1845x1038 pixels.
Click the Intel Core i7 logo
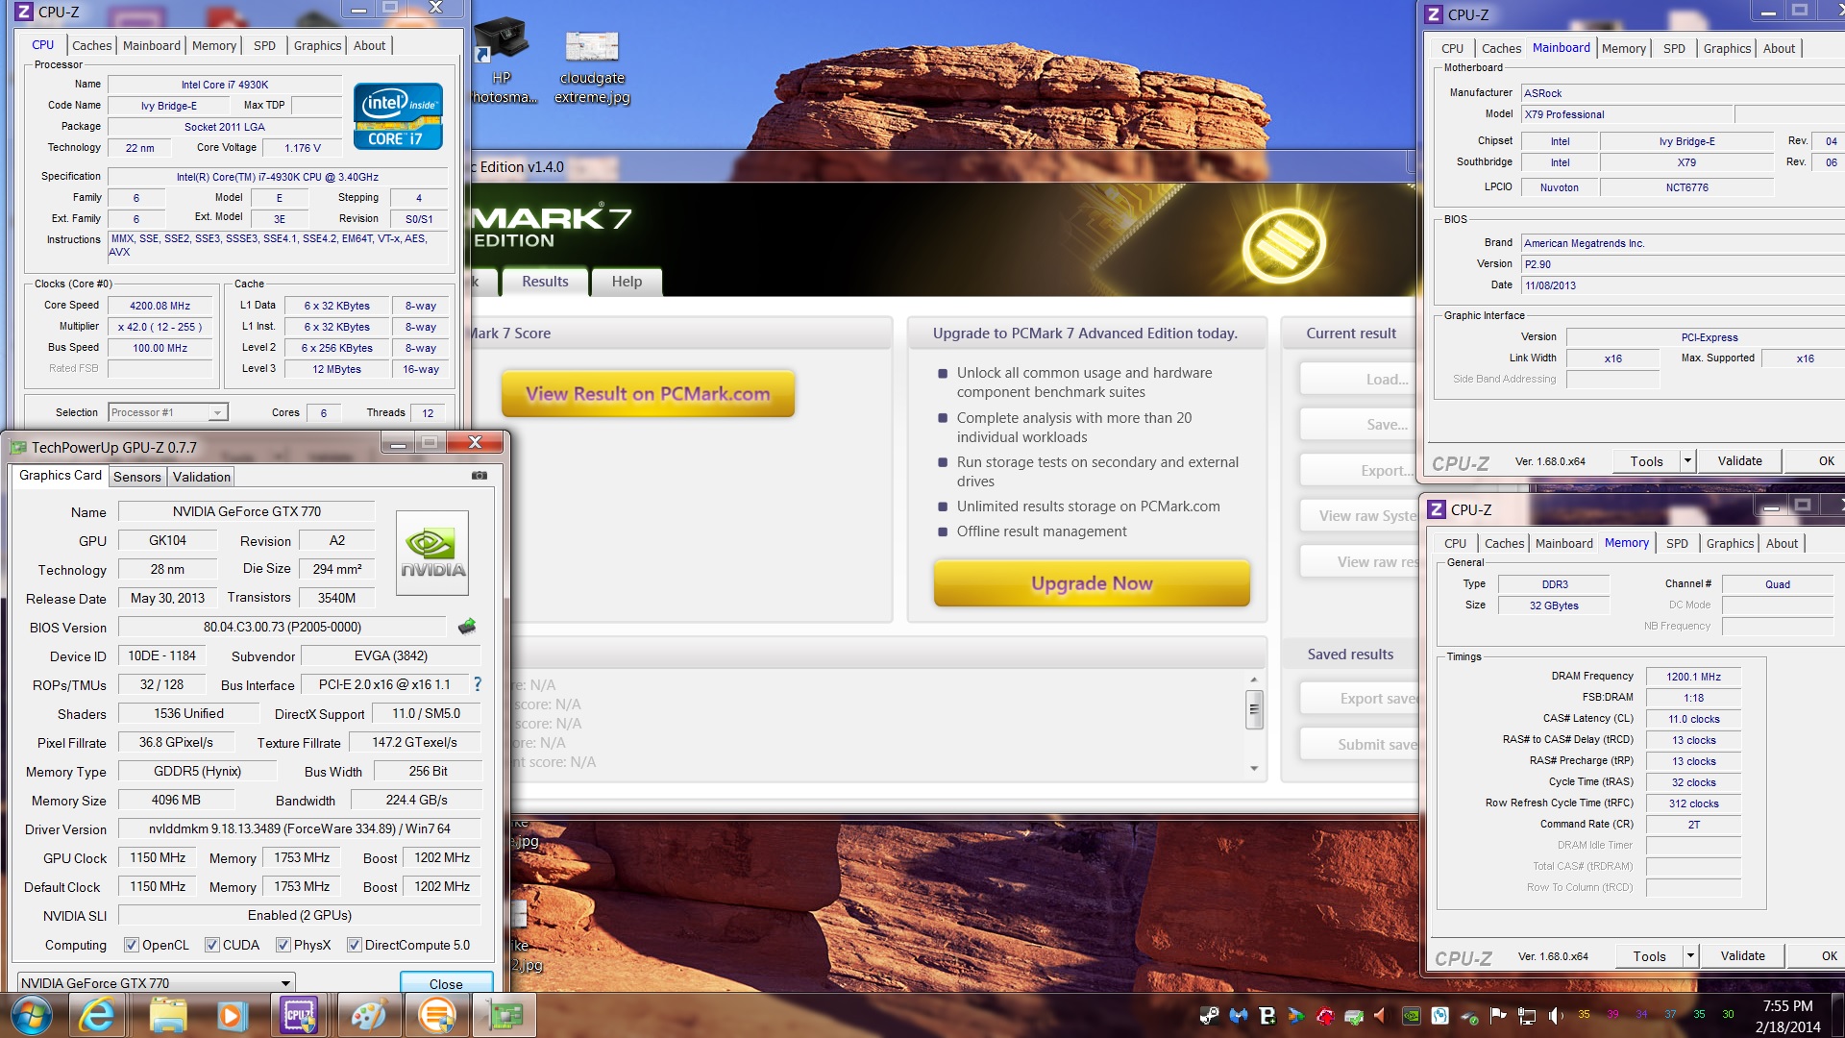point(398,116)
